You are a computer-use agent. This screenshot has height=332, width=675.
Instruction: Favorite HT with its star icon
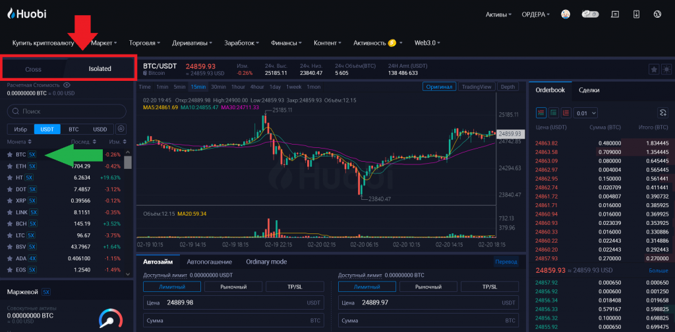coord(9,178)
